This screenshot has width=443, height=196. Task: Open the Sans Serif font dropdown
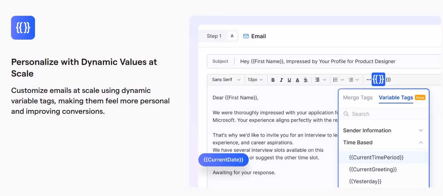coord(225,80)
